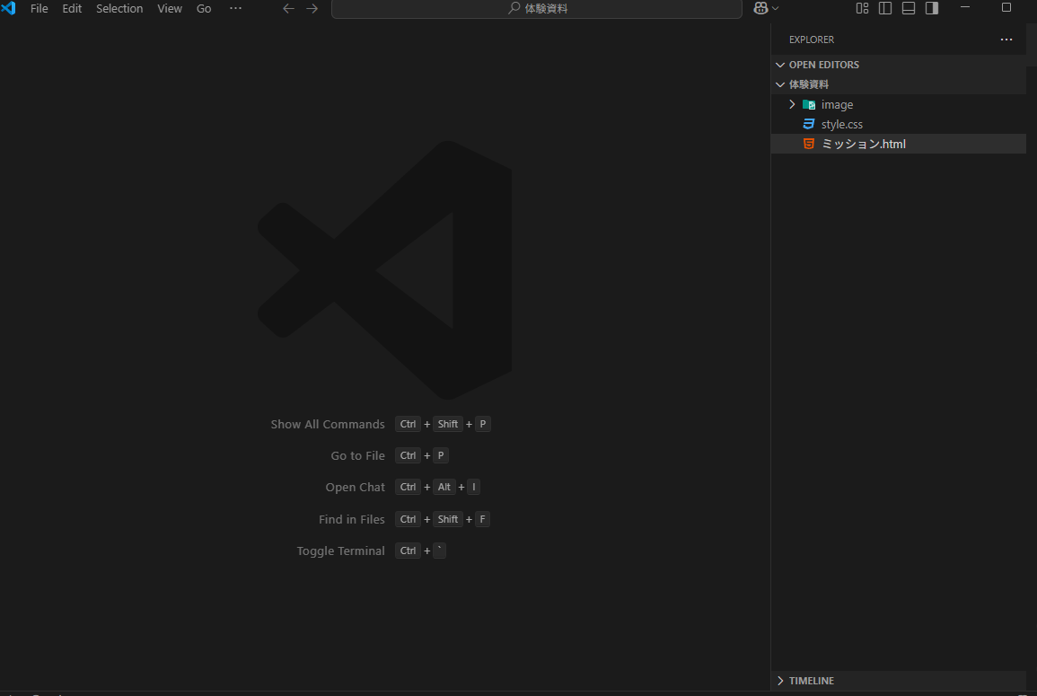The width and height of the screenshot is (1037, 696).
Task: Open Copilot chat from the title bar icon
Action: click(760, 8)
